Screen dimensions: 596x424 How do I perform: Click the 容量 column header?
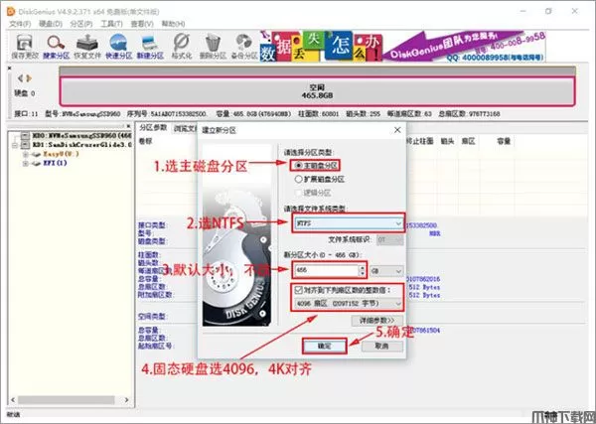click(x=504, y=141)
